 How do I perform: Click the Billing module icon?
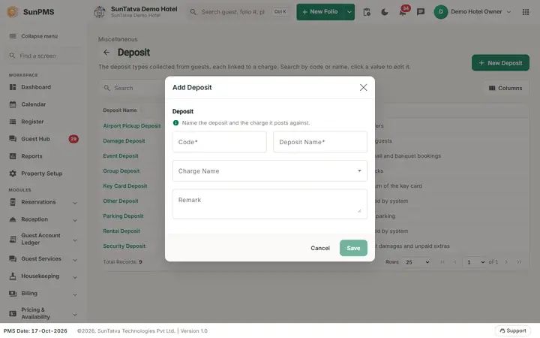click(13, 294)
